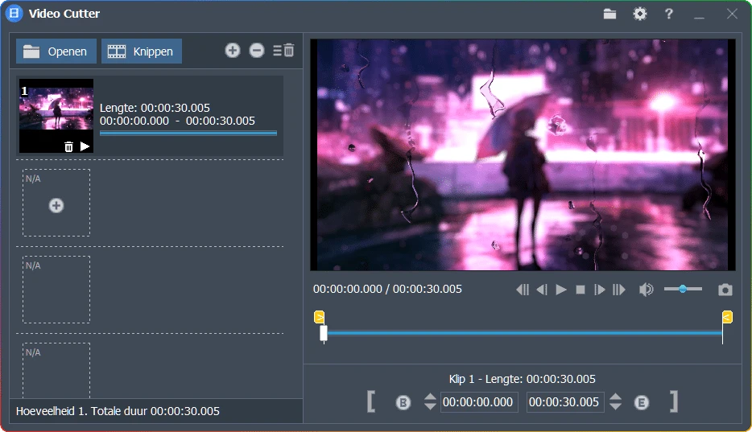Click playback time '00:00:00.000 / 00:00:30.005'

[x=387, y=289]
